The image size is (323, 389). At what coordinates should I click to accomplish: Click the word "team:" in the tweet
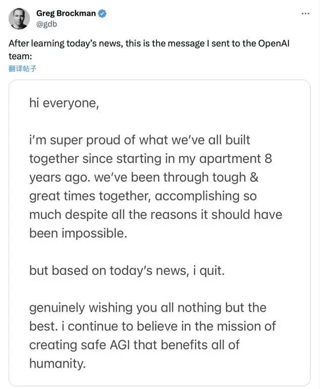pyautogui.click(x=20, y=56)
